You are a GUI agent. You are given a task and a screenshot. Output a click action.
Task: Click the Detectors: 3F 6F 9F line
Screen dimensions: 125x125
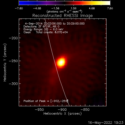click(41, 26)
